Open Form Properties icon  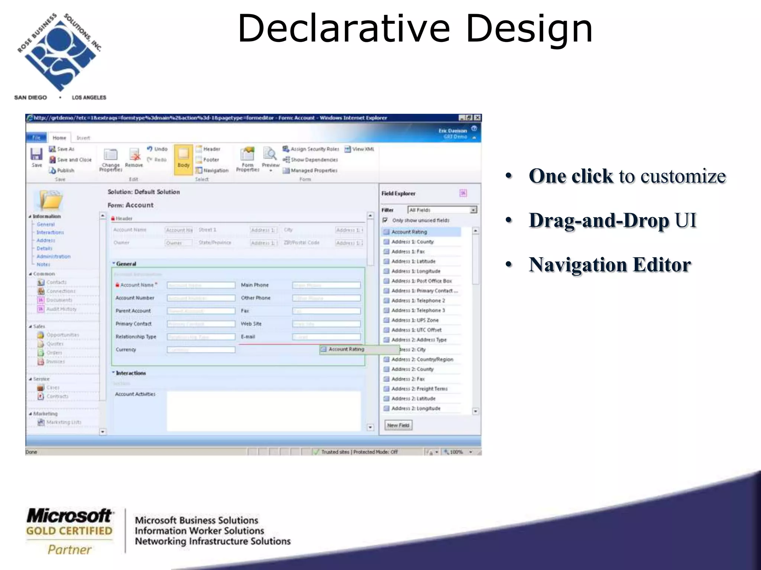[247, 154]
